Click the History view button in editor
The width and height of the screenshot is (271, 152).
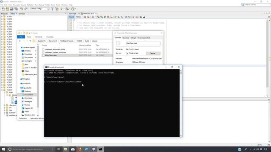coord(78,17)
